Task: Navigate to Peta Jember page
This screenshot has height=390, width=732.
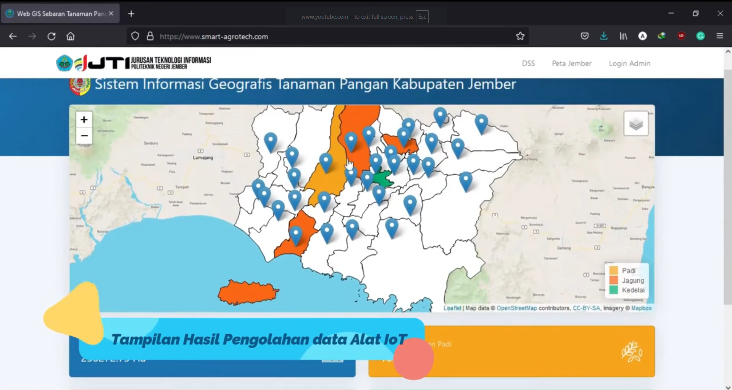Action: click(x=571, y=63)
